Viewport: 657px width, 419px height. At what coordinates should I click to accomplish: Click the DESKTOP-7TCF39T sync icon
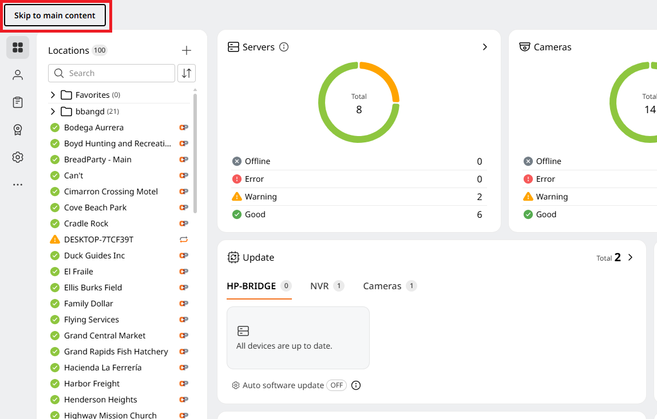[x=184, y=240]
